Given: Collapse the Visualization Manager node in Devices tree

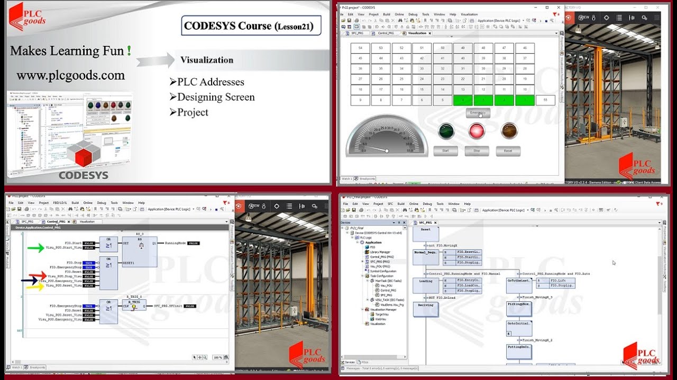Looking at the screenshot, I should pyautogui.click(x=362, y=310).
